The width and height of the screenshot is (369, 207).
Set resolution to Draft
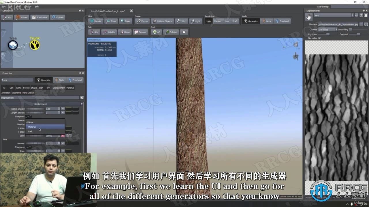click(x=235, y=21)
